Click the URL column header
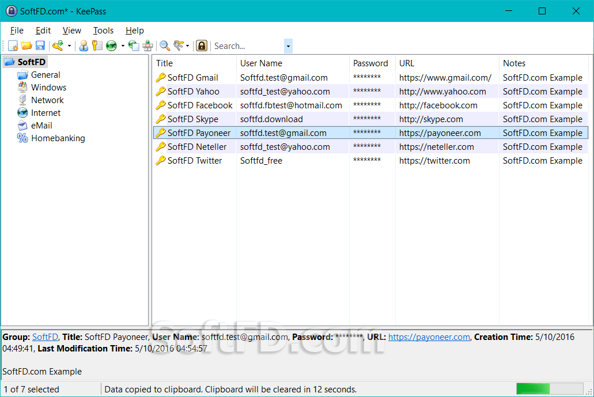 (x=448, y=63)
